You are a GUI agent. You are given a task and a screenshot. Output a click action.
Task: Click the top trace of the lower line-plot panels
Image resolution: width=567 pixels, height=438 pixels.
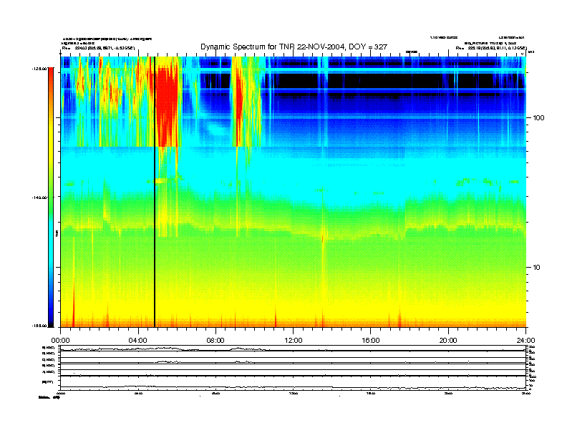[x=294, y=349]
